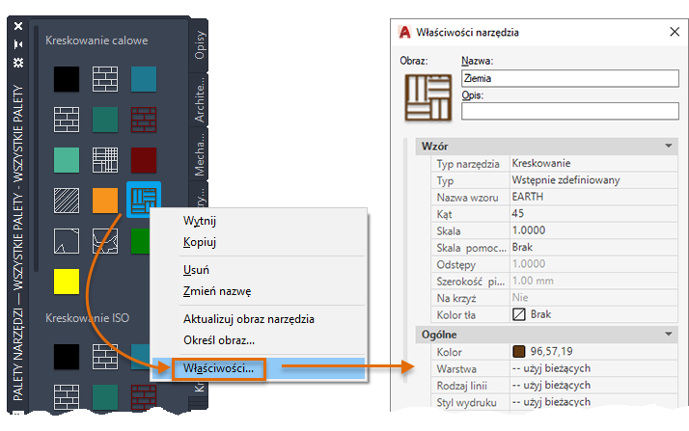Screen dimensions: 689x431
Task: Switch to the Opisy palette tab
Action: (x=200, y=44)
